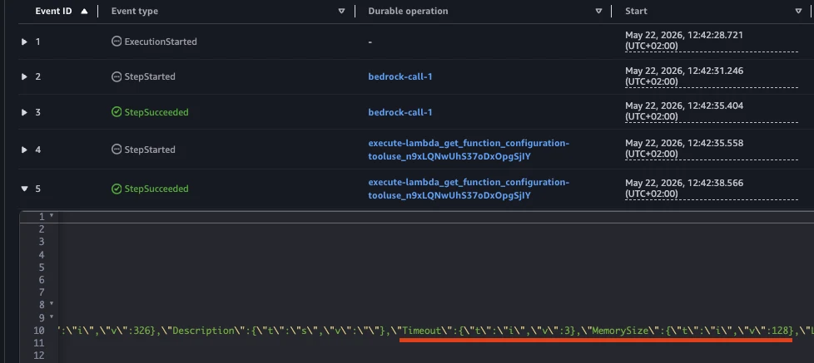814x363 pixels.
Task: Collapse event row 5
Action: click(x=24, y=189)
